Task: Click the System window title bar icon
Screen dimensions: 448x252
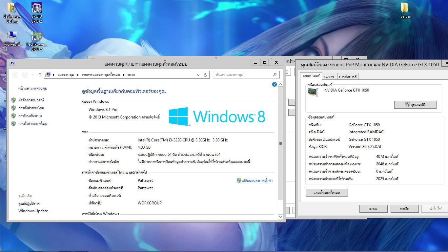Action: coord(12,64)
